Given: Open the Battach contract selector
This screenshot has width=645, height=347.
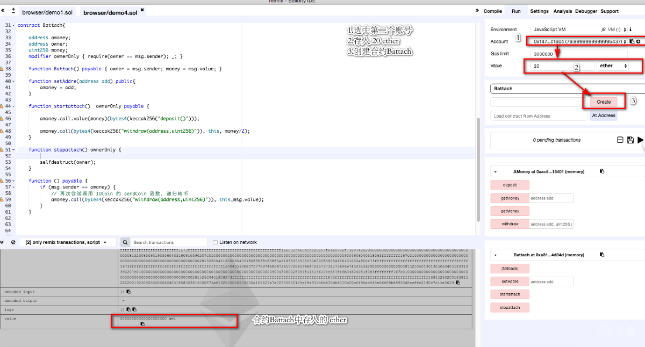Looking at the screenshot, I should 568,89.
